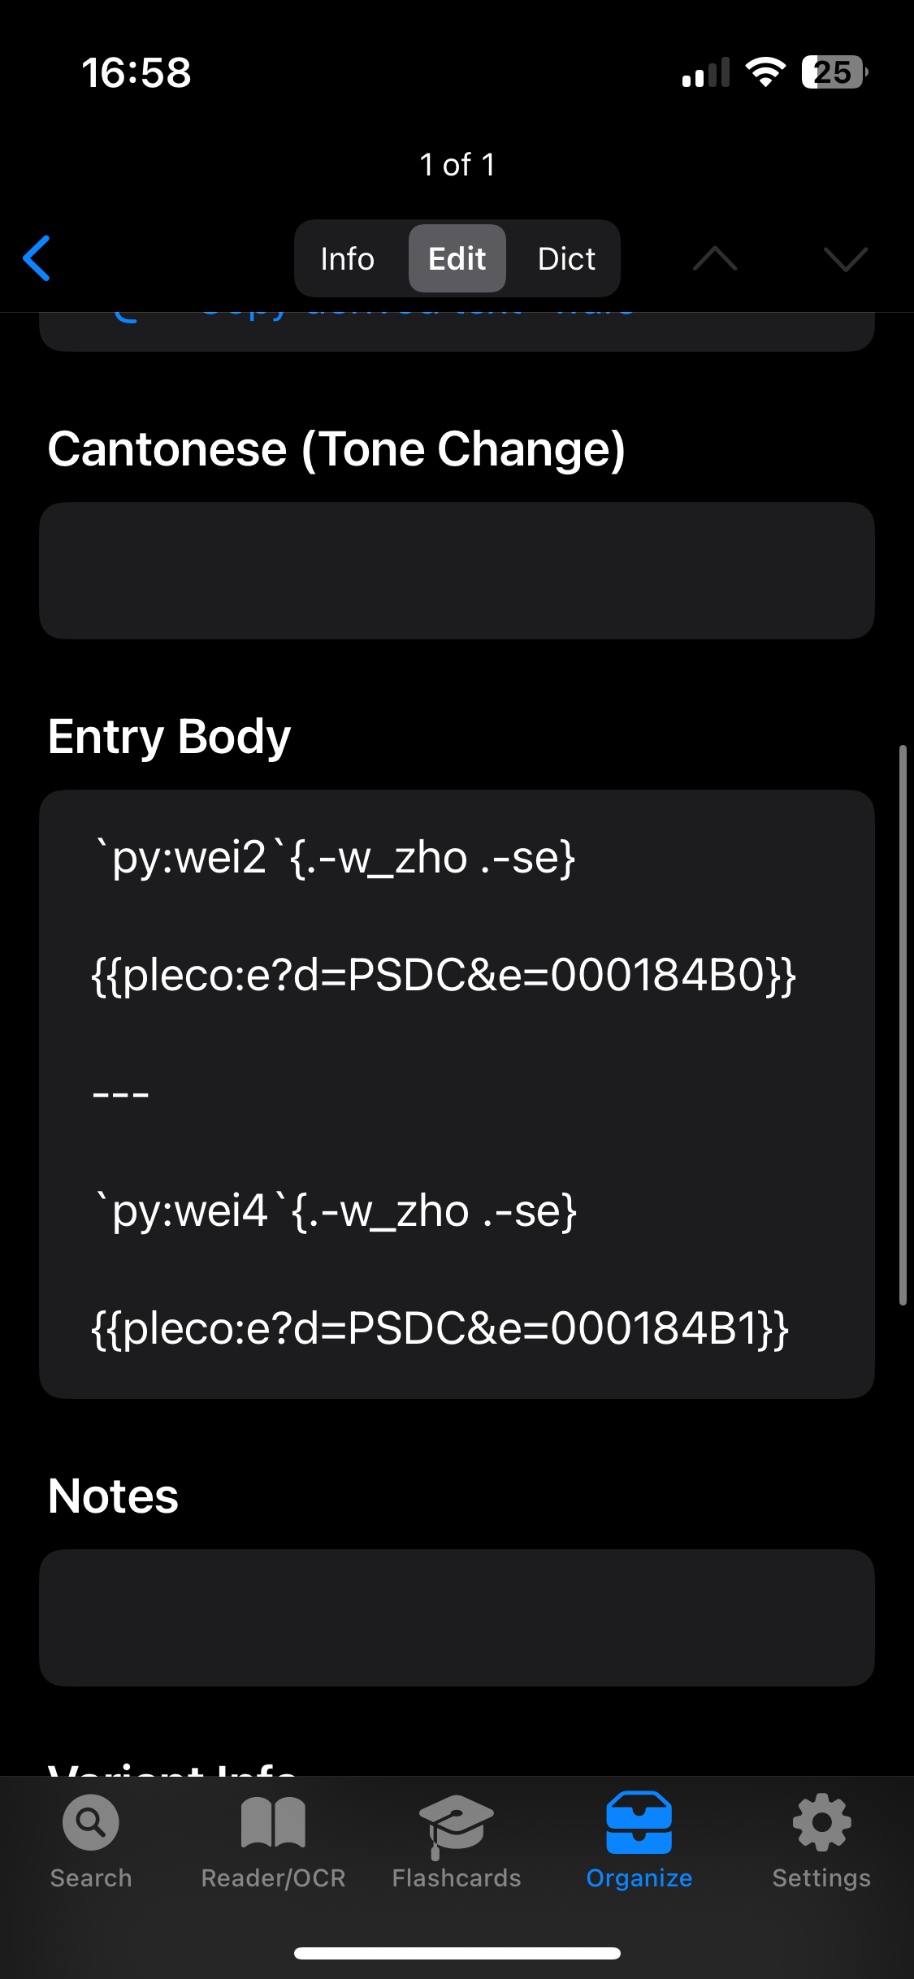Image resolution: width=914 pixels, height=1979 pixels.
Task: Tap the blue back chevron
Action: click(37, 258)
